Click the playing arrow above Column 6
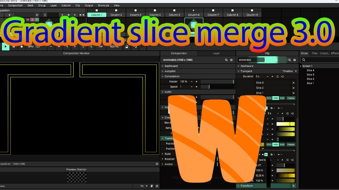 194,11
